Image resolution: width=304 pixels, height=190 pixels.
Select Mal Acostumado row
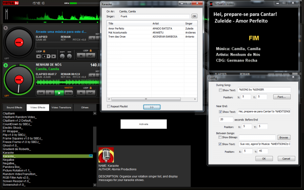tap(152, 33)
